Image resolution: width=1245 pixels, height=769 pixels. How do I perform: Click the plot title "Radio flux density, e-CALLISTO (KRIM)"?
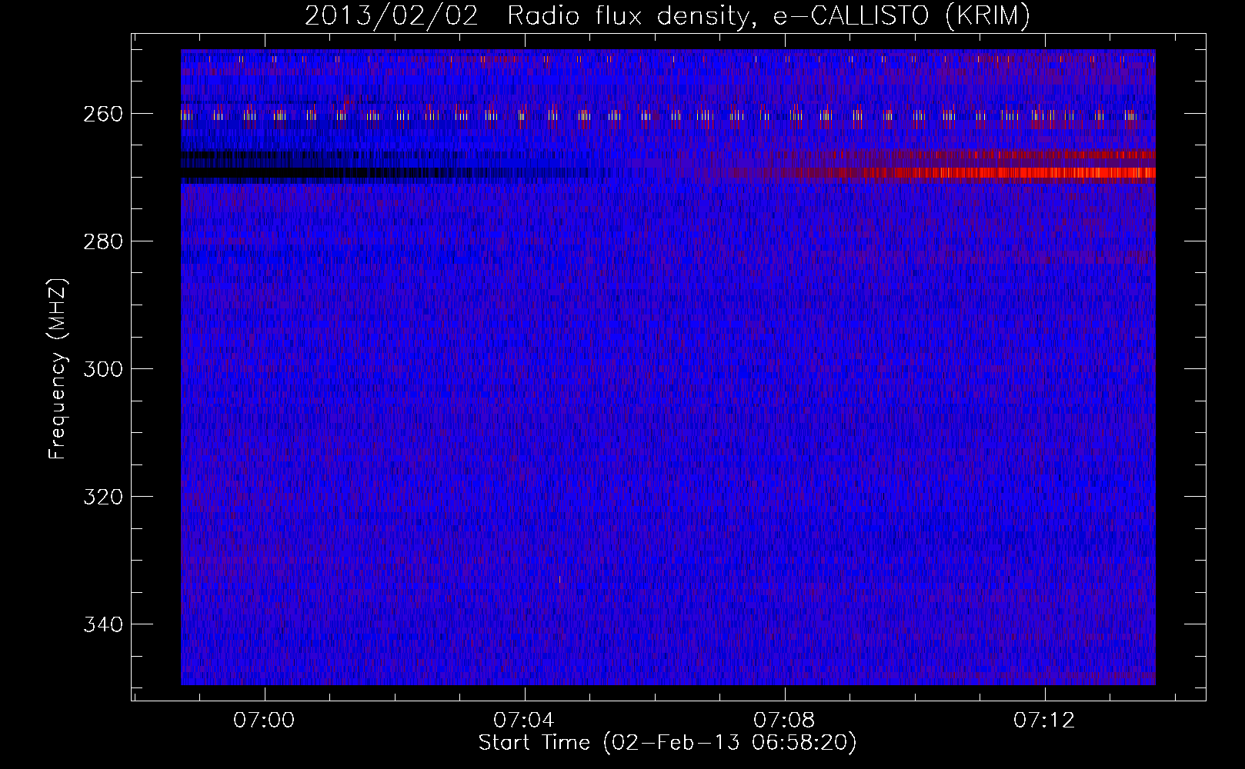point(768,15)
